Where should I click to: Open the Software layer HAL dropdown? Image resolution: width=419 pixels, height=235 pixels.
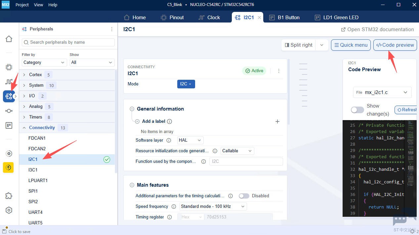[x=190, y=140]
